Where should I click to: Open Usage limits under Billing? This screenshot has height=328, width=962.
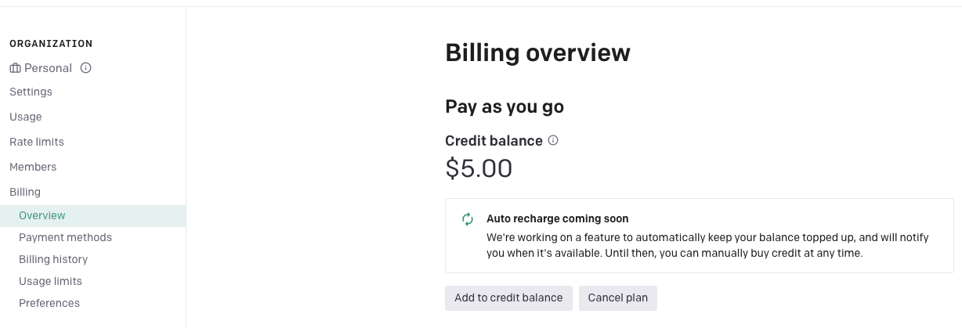point(50,281)
